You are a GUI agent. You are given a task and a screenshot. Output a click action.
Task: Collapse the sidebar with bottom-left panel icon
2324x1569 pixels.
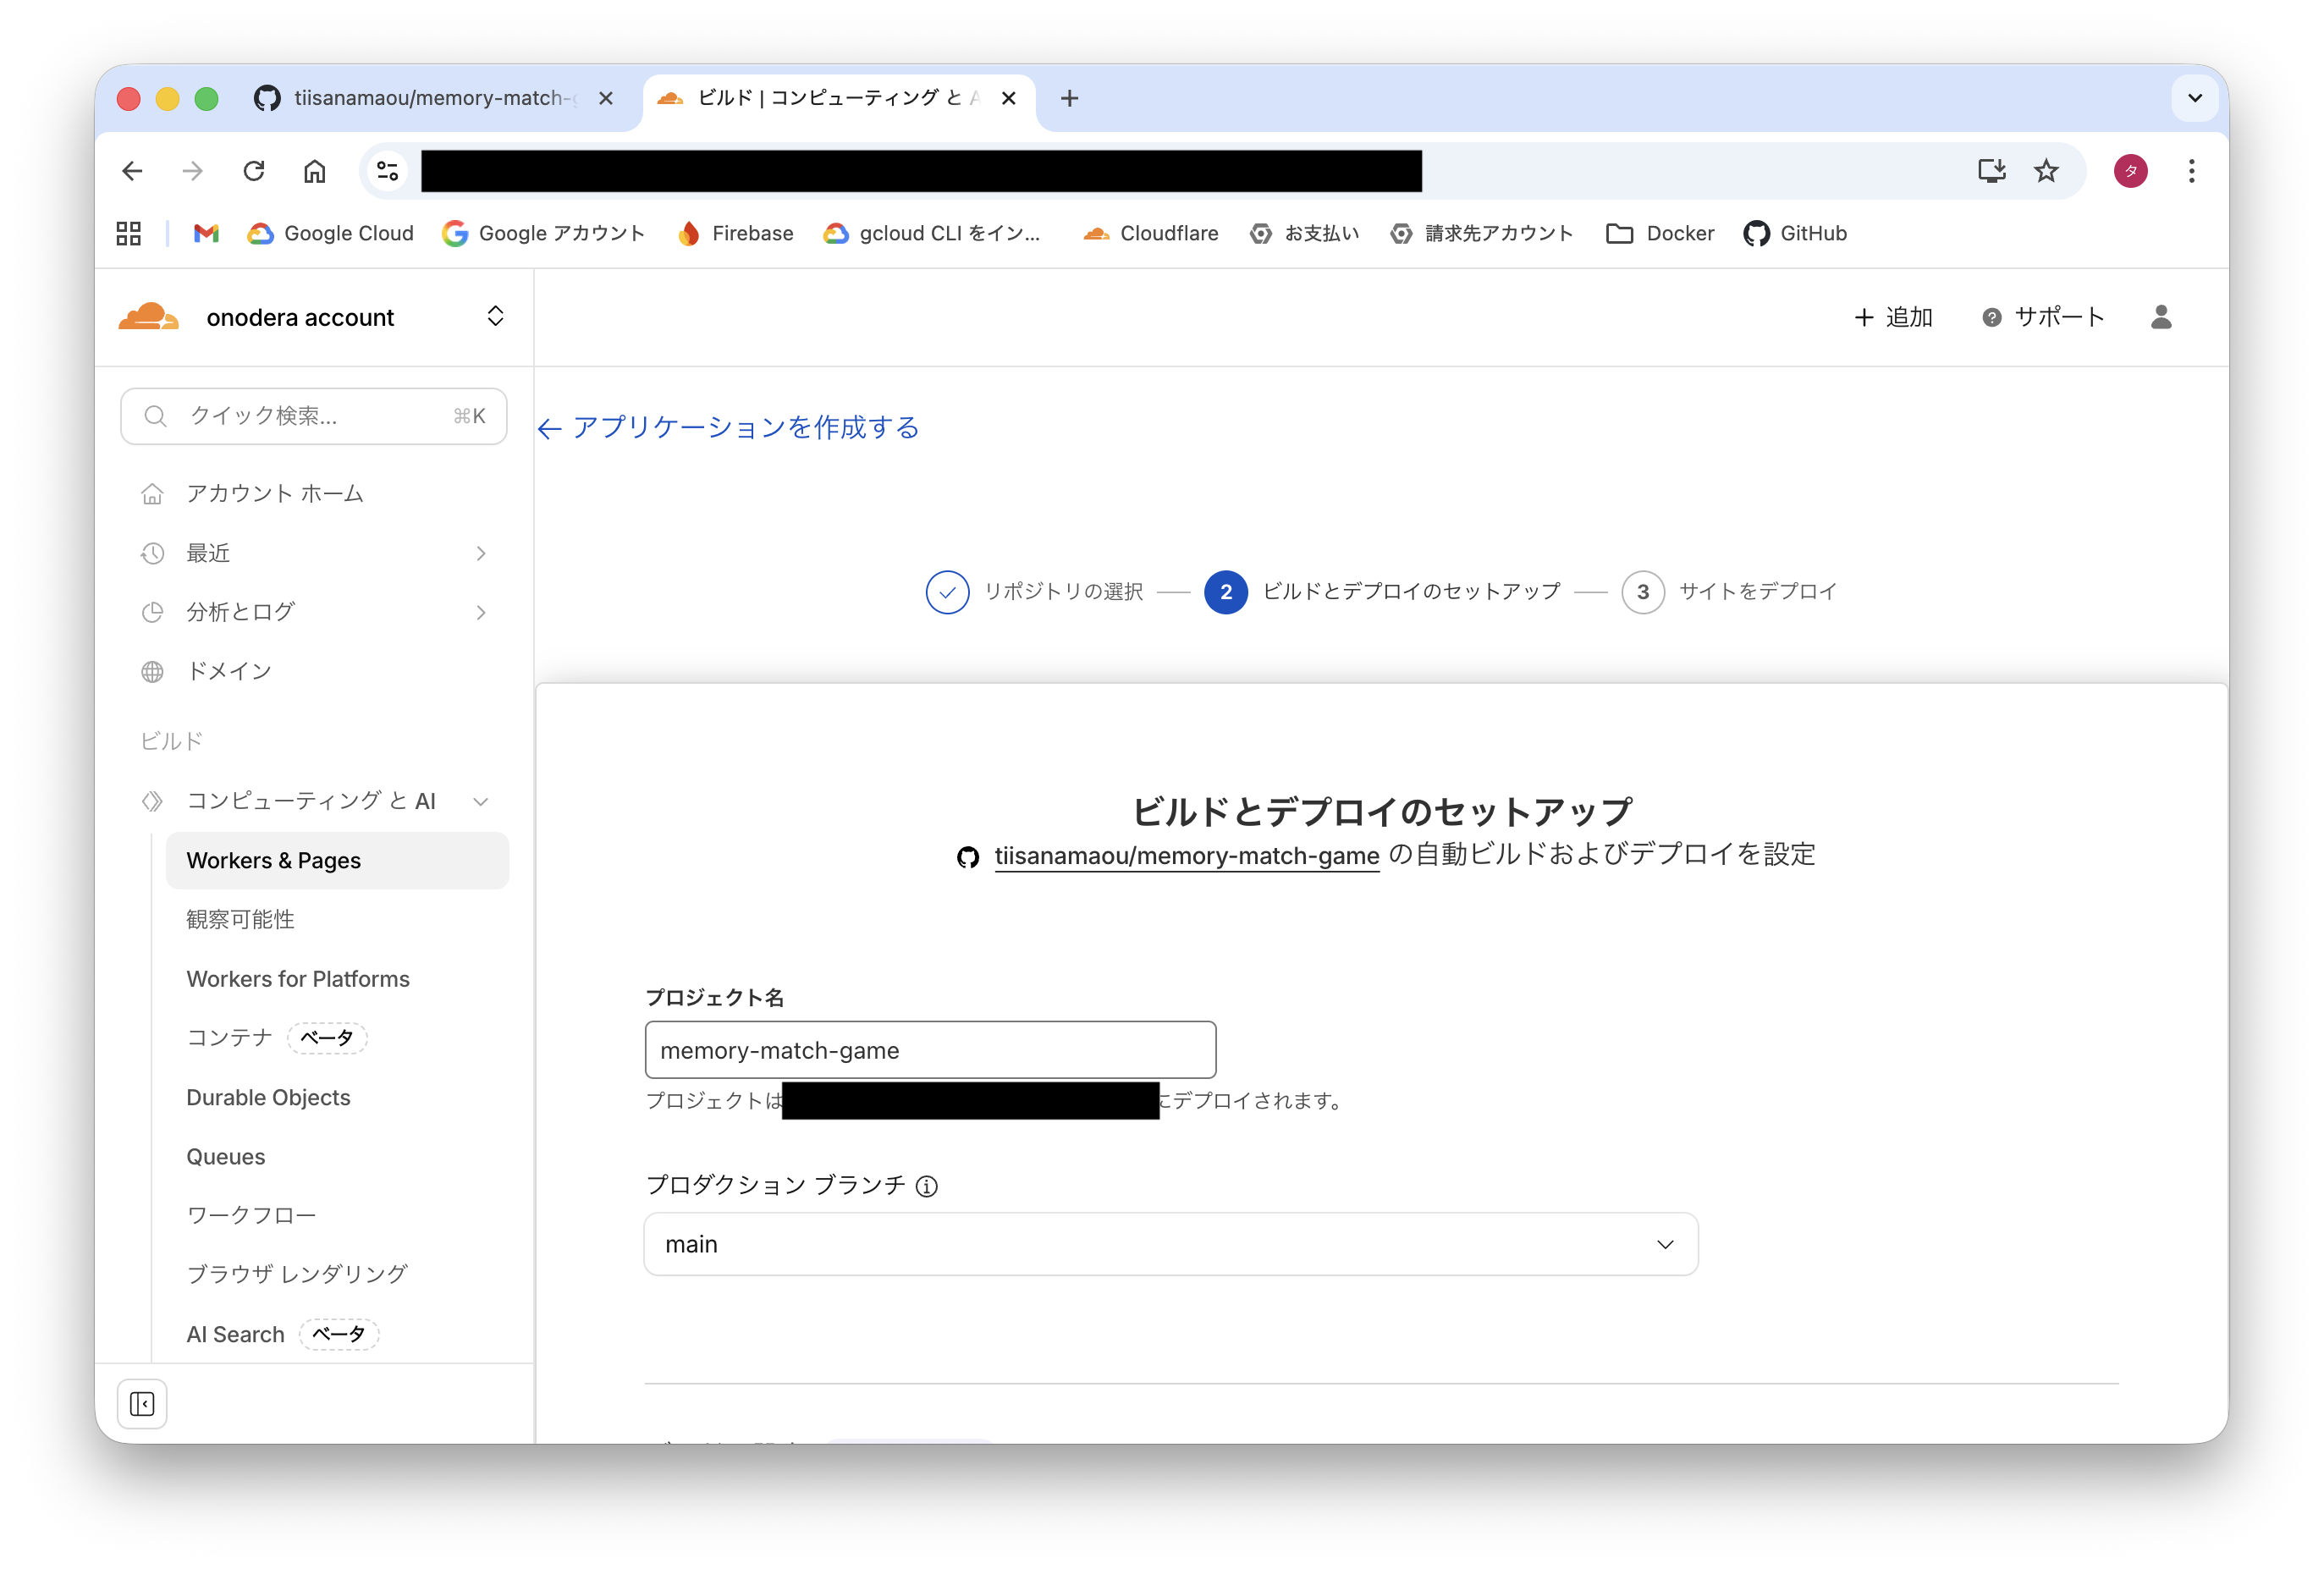point(142,1404)
